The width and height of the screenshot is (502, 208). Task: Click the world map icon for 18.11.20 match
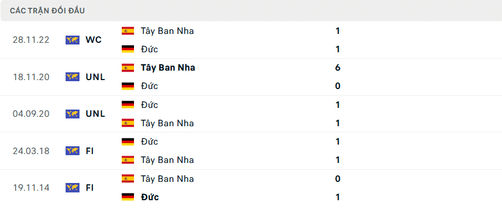[72, 77]
